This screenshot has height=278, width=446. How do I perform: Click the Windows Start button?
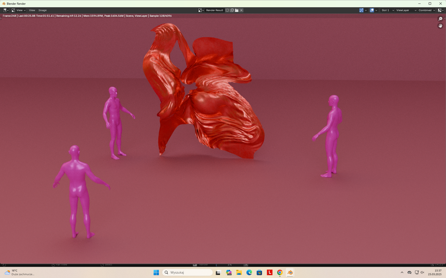click(156, 273)
